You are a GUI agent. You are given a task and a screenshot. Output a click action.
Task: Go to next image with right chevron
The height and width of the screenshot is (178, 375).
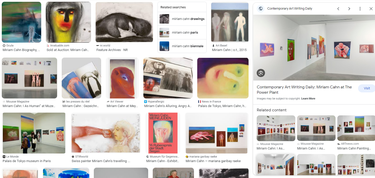click(x=349, y=9)
